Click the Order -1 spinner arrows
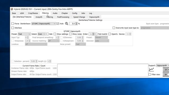The height and width of the screenshot is (95, 169). pyautogui.click(x=93, y=34)
